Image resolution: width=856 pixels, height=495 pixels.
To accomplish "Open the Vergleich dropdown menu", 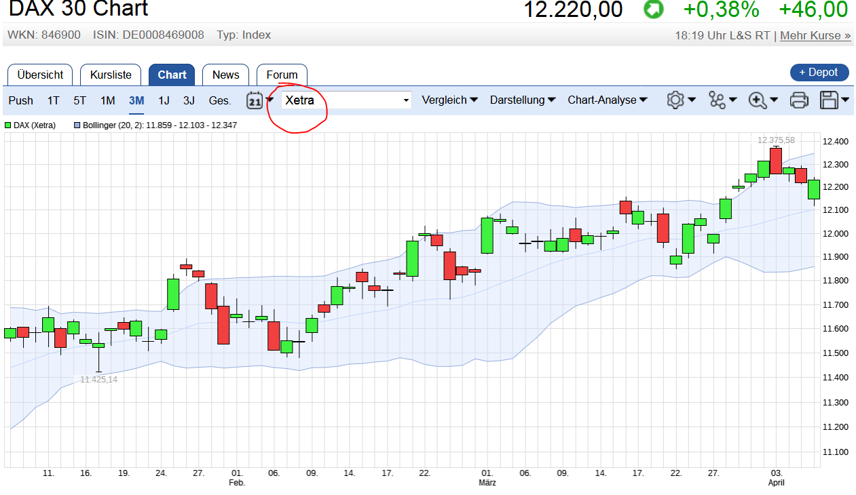I will pyautogui.click(x=449, y=100).
